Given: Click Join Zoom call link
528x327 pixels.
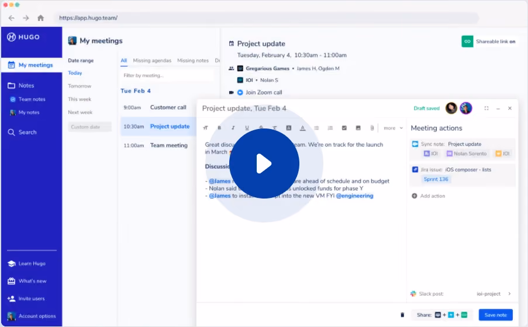Looking at the screenshot, I should click(x=264, y=92).
